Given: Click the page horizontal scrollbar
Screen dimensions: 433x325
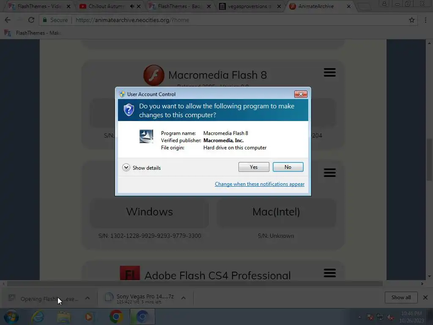Looking at the screenshot, I should [195, 284].
